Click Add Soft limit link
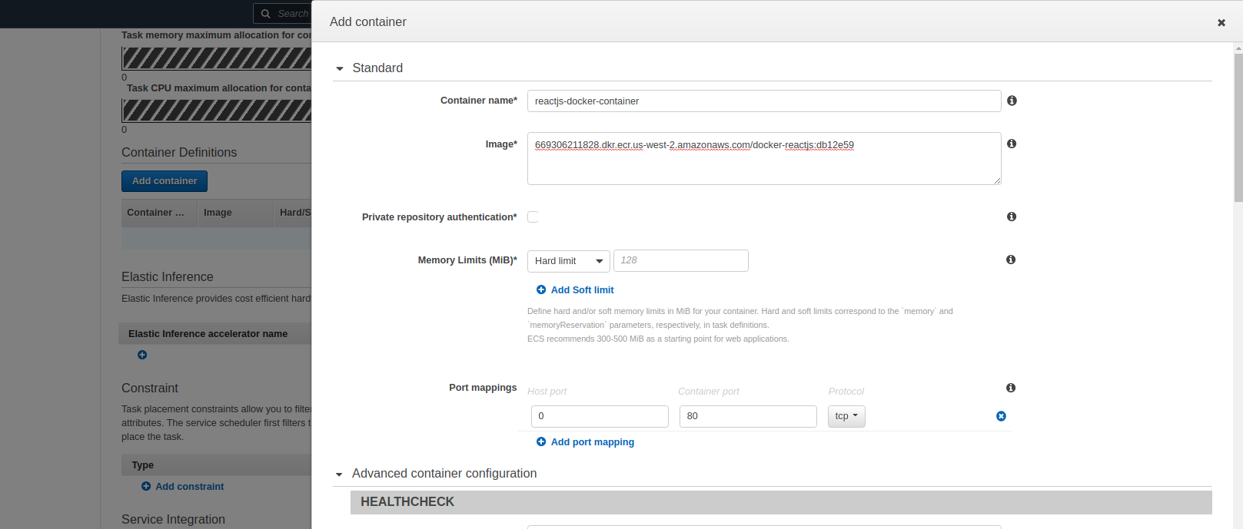The image size is (1243, 529). point(582,290)
